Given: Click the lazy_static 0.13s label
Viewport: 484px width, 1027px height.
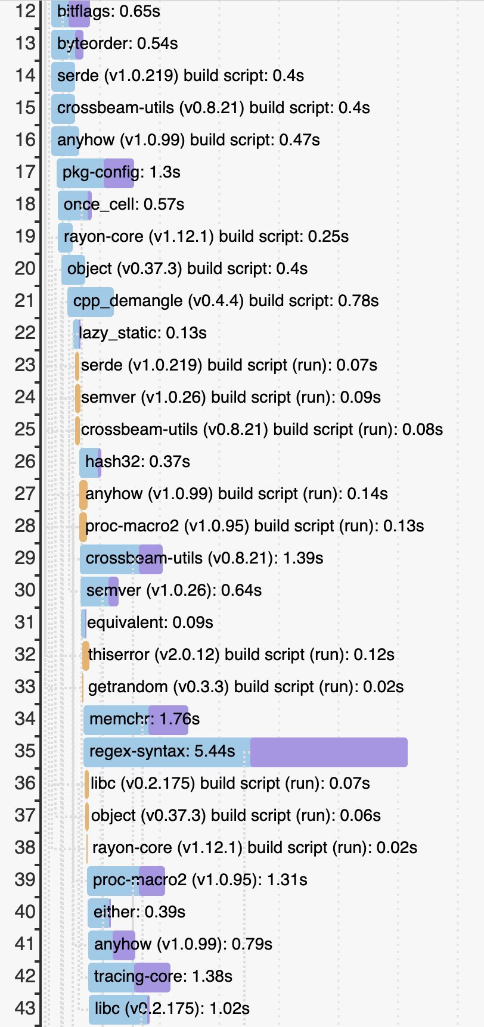Looking at the screenshot, I should 142,334.
